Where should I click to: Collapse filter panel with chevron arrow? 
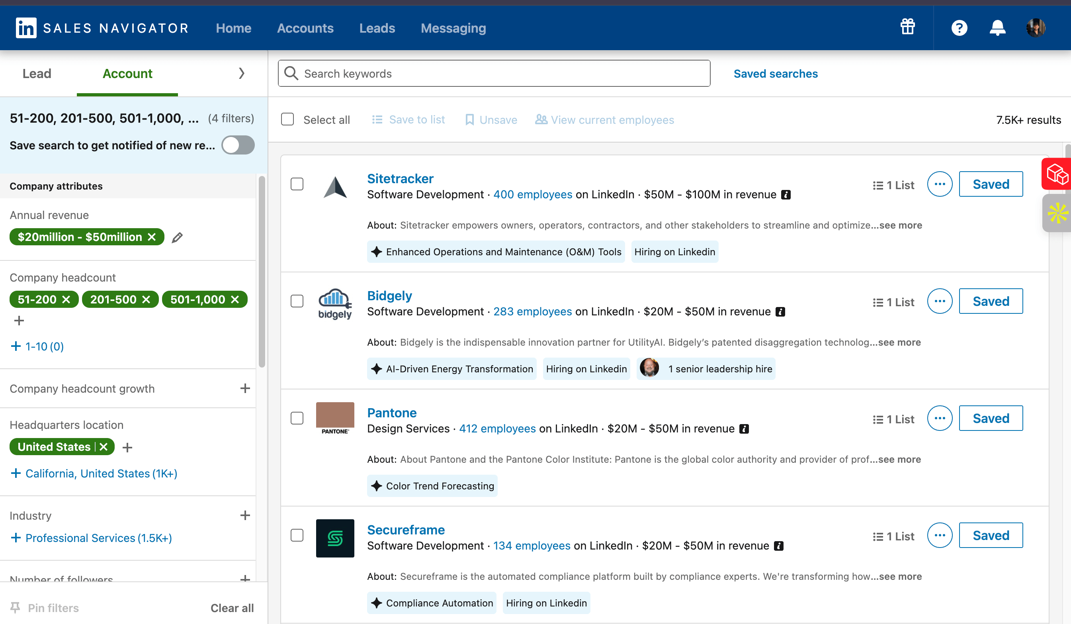point(241,73)
